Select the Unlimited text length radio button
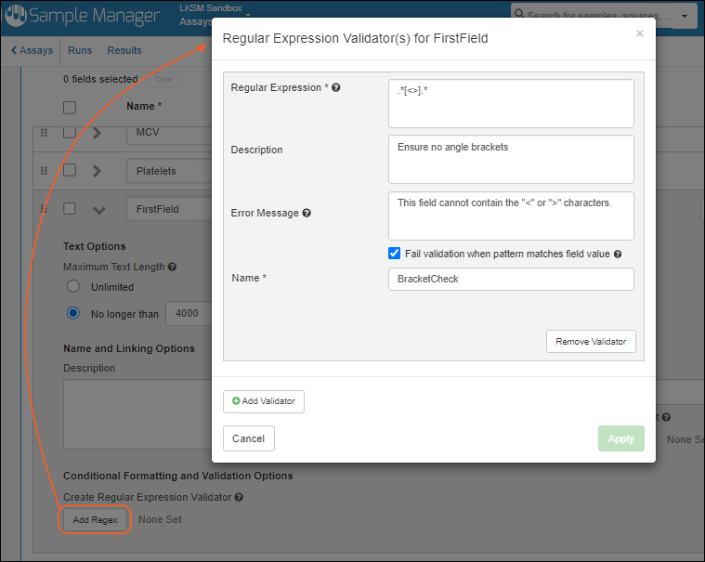The width and height of the screenshot is (705, 562). tap(72, 287)
